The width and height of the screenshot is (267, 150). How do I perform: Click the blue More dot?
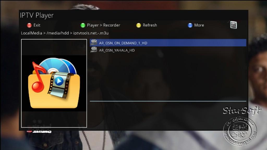click(190, 25)
